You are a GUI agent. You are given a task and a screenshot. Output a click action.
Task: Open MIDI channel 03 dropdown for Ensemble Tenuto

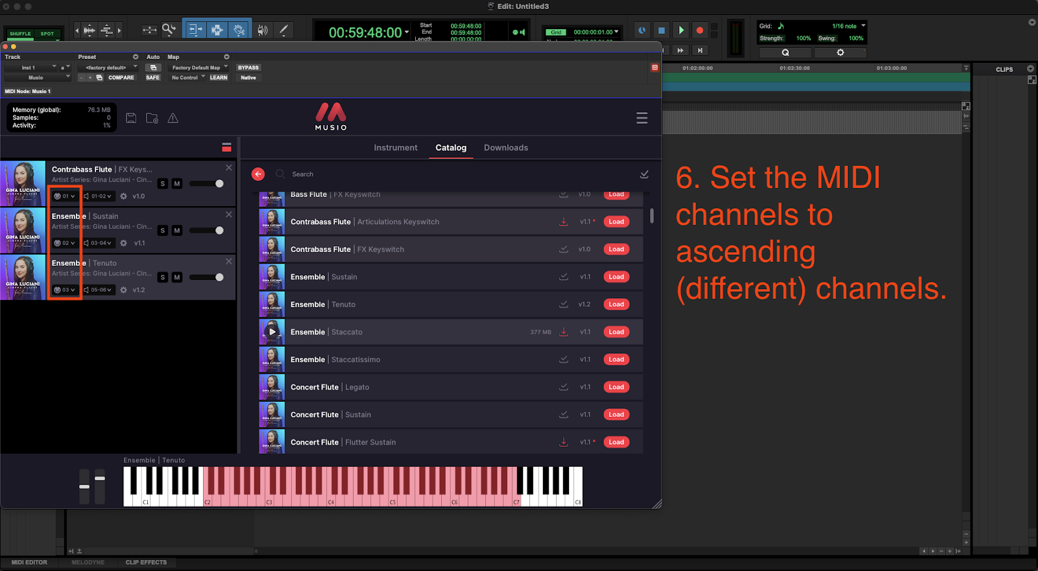pyautogui.click(x=65, y=290)
